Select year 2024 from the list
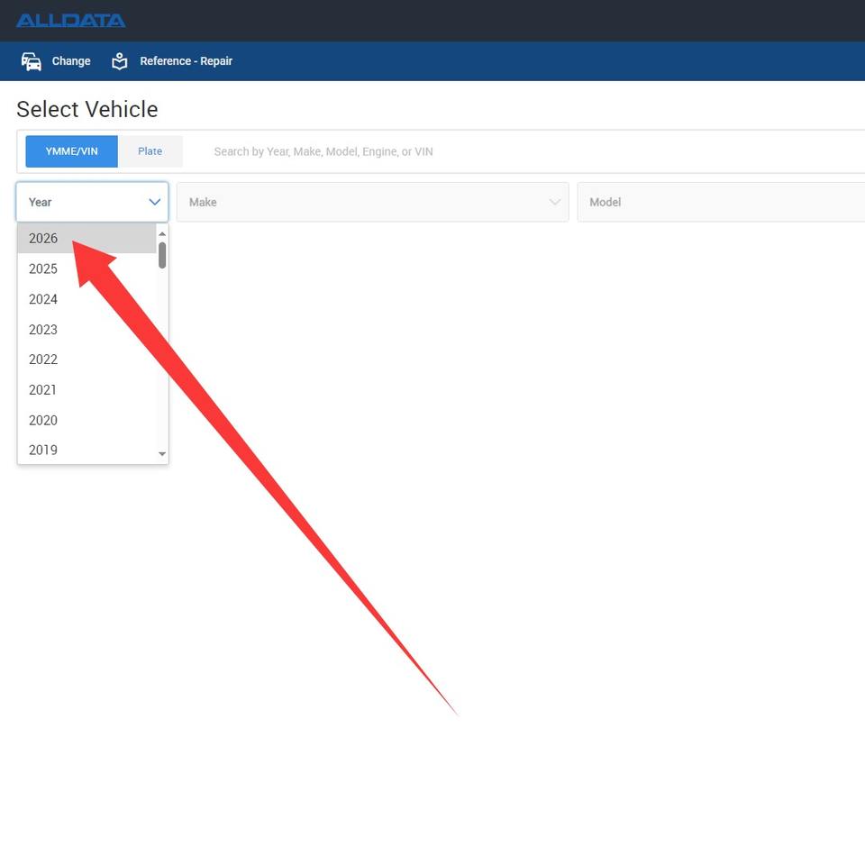Screen dimensions: 865x865 [86, 299]
